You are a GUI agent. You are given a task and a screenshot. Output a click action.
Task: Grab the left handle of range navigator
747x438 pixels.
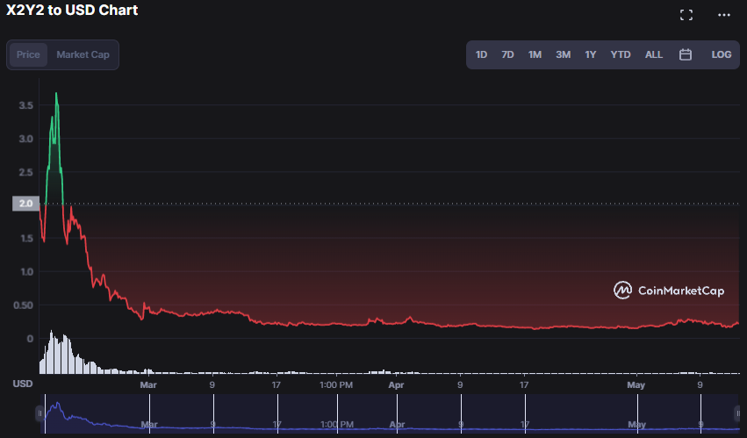[x=40, y=413]
